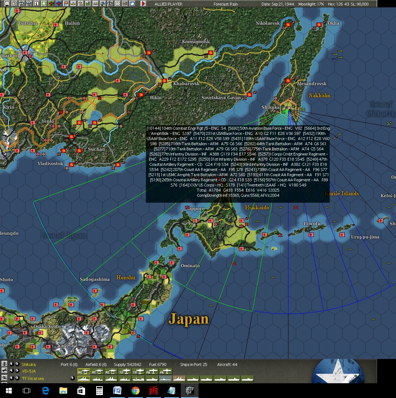Select the second PA air unit icon
Screen dimensions: 396x398
[x=166, y=371]
